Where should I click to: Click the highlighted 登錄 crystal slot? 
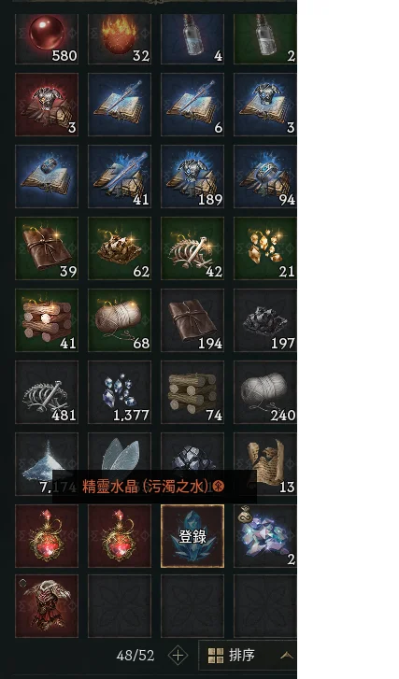[192, 536]
